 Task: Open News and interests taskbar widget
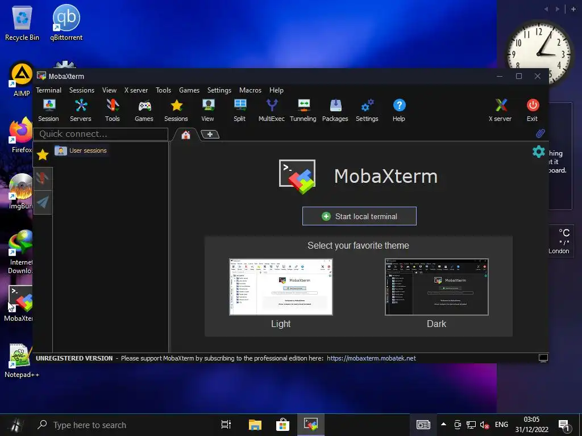click(423, 425)
